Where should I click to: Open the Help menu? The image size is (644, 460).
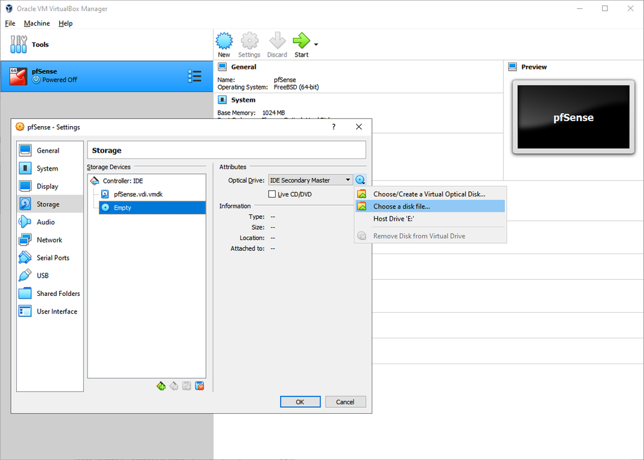click(x=65, y=23)
